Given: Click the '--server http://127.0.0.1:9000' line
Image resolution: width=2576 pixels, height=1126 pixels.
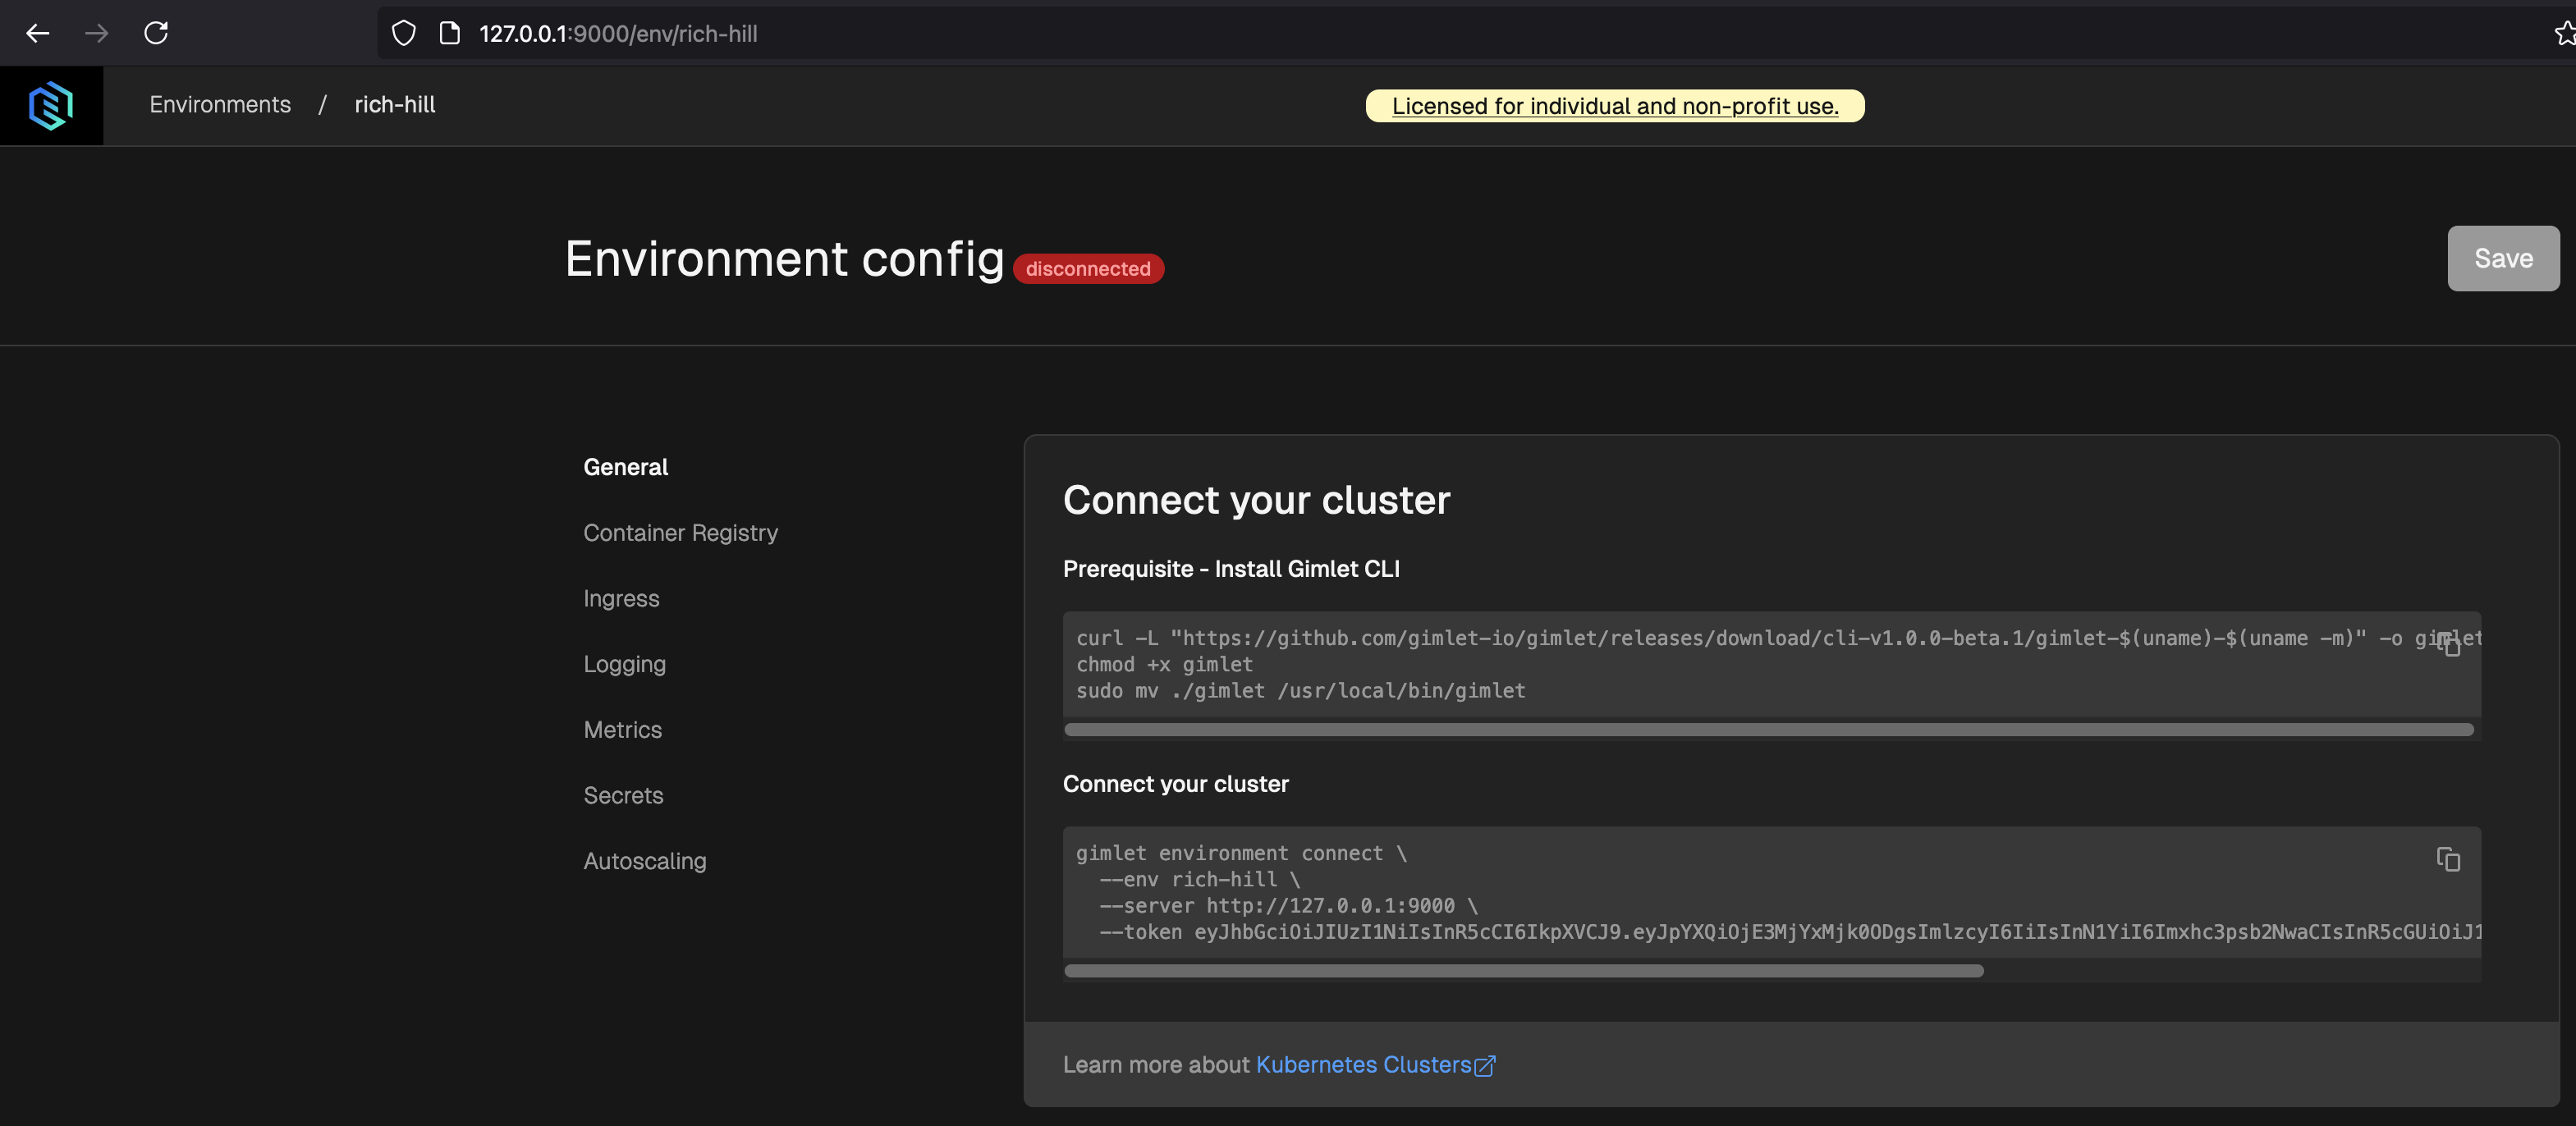Looking at the screenshot, I should click(1288, 905).
